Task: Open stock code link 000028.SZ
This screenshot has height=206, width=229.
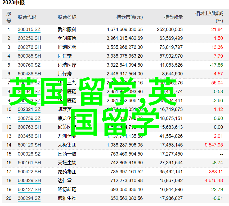Action: point(29,154)
